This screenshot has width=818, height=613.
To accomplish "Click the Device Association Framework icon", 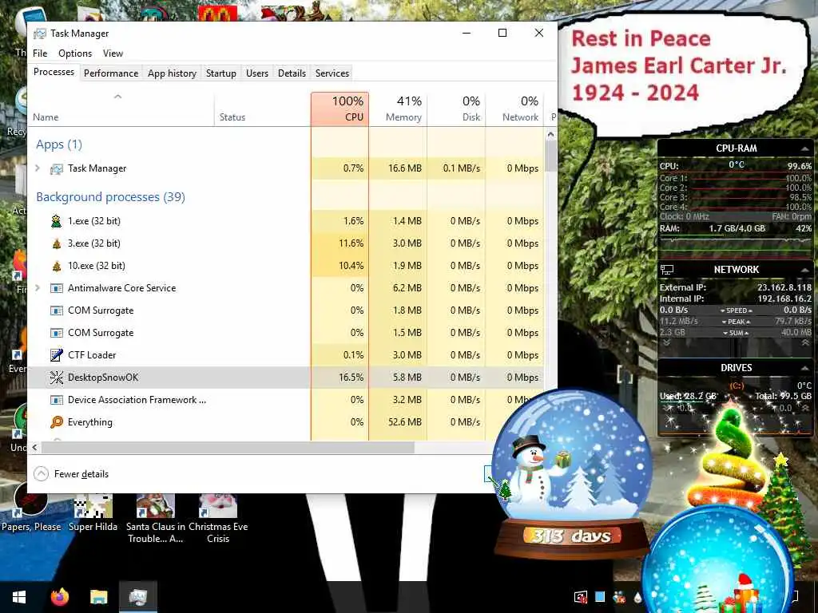I will coord(57,400).
